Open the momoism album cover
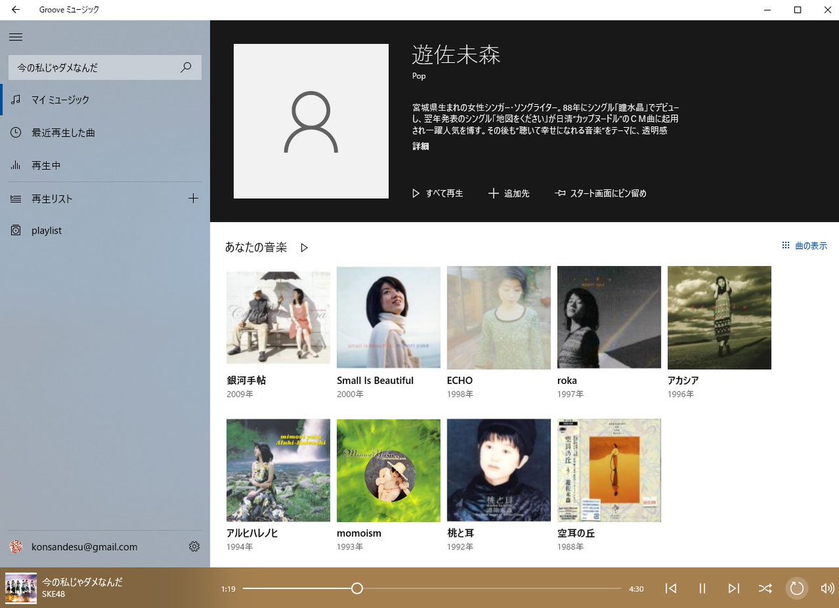The height and width of the screenshot is (608, 839). pyautogui.click(x=389, y=470)
